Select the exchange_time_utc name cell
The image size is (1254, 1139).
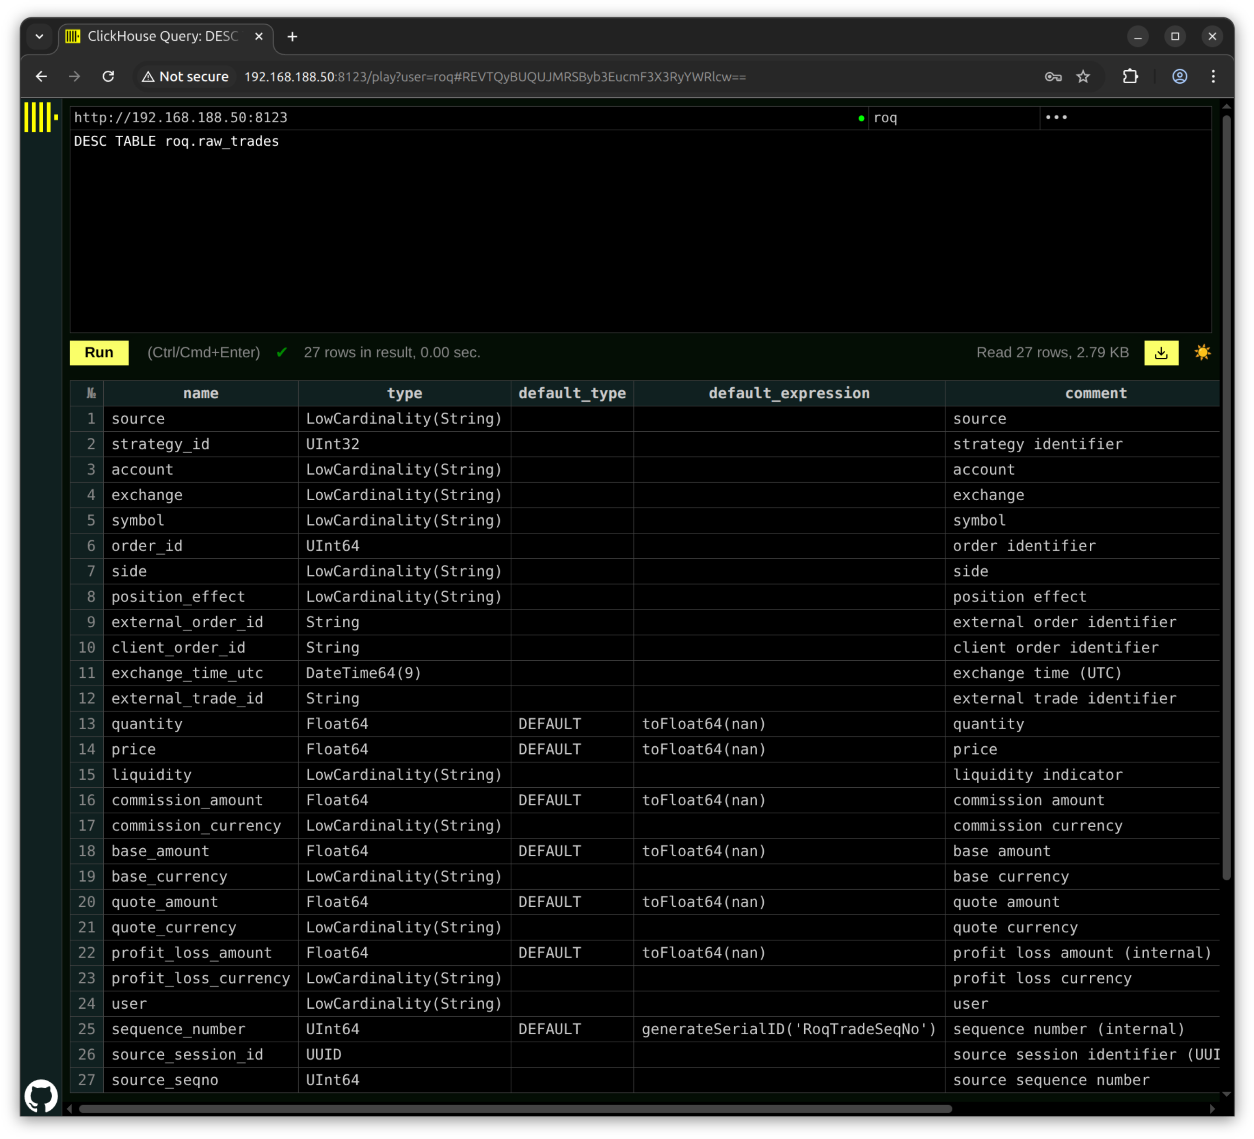click(201, 673)
